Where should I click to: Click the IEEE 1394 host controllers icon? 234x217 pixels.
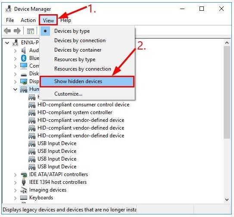pyautogui.click(x=24, y=182)
